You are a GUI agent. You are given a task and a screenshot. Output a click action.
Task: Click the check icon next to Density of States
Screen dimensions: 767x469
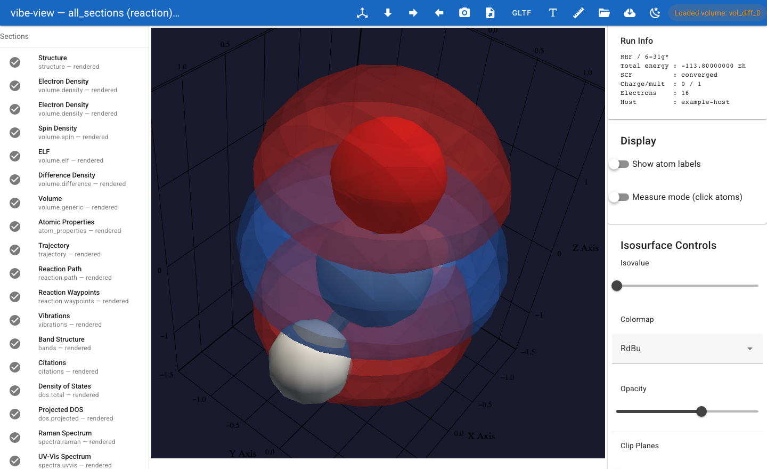tap(15, 391)
